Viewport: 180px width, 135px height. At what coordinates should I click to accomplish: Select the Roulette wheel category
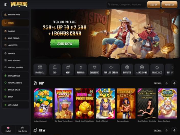tap(127, 70)
